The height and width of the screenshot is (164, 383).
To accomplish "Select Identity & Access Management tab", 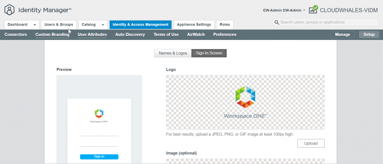I will click(x=141, y=24).
